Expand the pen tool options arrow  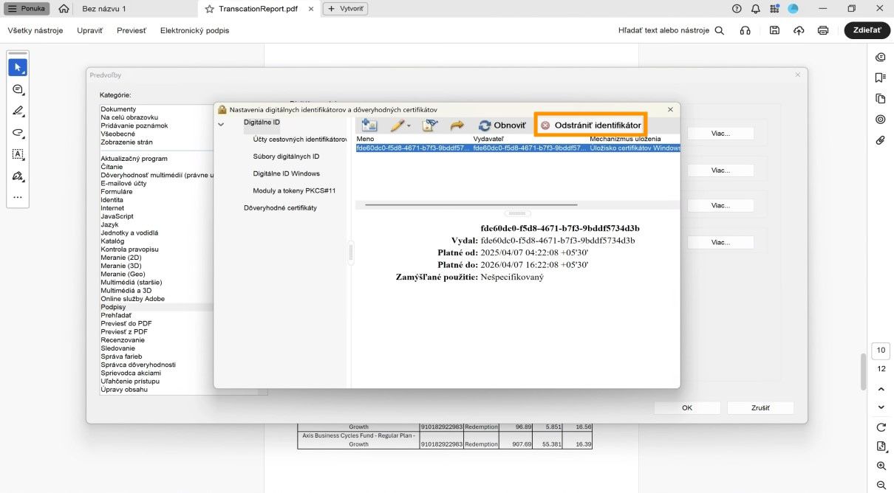(x=408, y=125)
